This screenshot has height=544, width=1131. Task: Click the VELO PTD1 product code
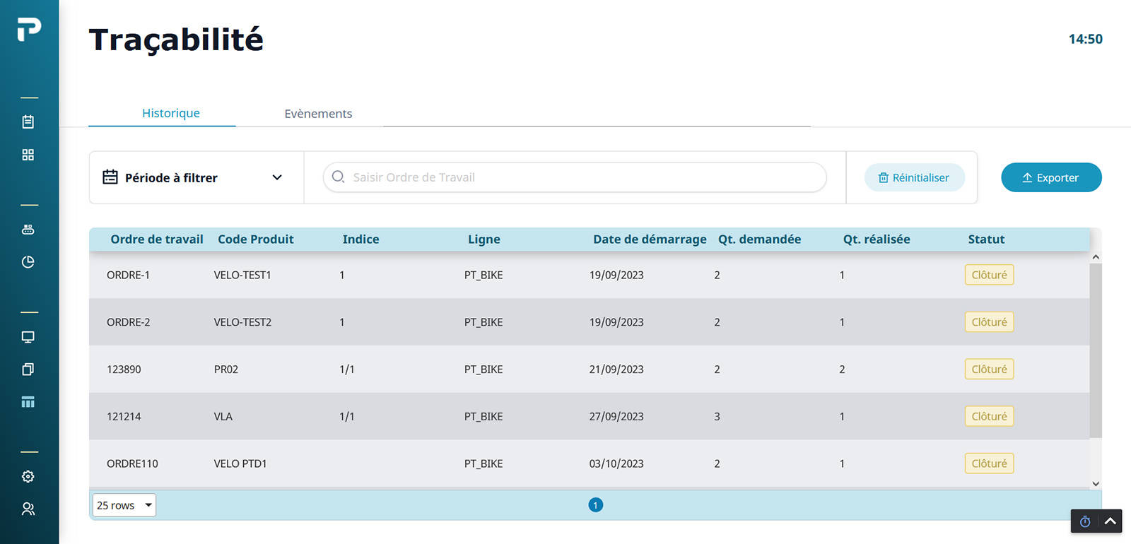click(240, 463)
